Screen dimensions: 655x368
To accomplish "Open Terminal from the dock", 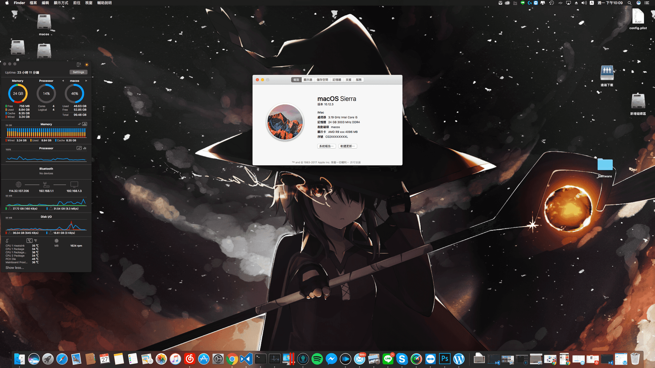I will pyautogui.click(x=260, y=359).
